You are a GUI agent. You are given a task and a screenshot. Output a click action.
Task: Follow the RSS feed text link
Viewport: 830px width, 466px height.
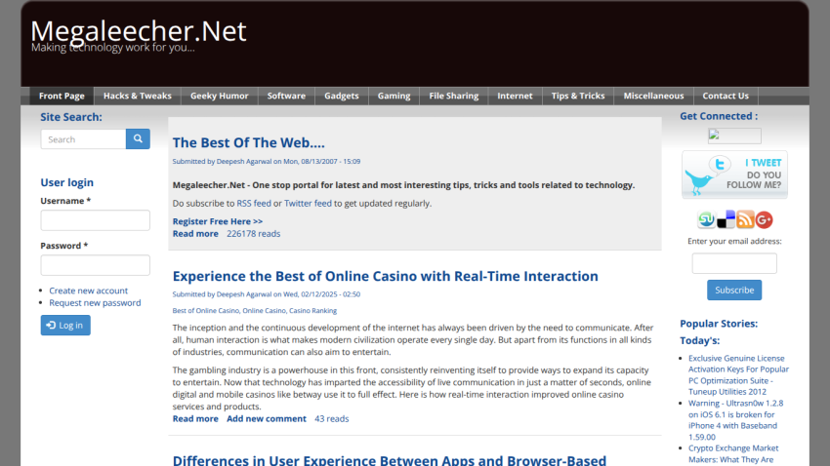click(x=254, y=204)
